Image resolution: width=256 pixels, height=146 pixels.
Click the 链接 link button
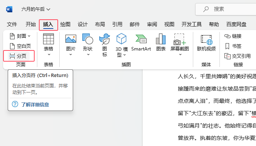click(x=233, y=36)
